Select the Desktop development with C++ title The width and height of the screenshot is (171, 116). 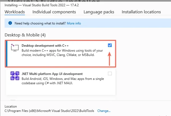tap(41, 45)
